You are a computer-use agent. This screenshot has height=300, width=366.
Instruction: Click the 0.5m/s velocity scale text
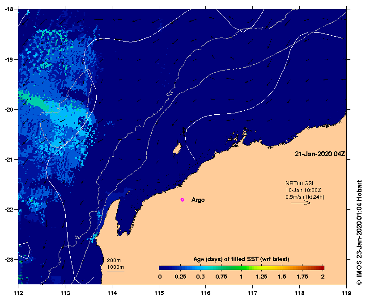click(x=305, y=197)
